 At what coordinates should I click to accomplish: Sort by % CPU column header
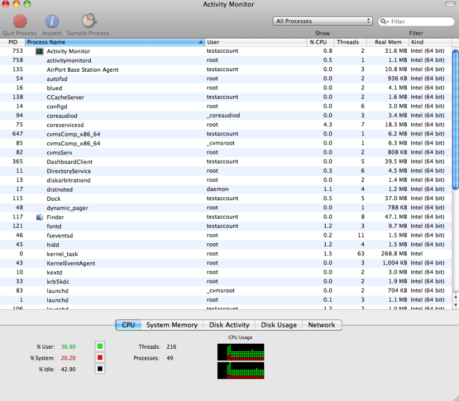pos(320,42)
